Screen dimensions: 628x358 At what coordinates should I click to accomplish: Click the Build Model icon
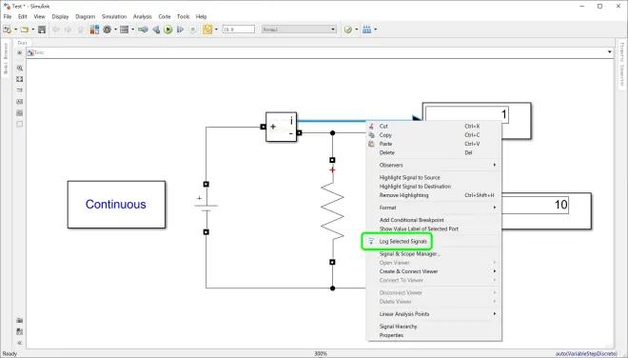coord(367,30)
